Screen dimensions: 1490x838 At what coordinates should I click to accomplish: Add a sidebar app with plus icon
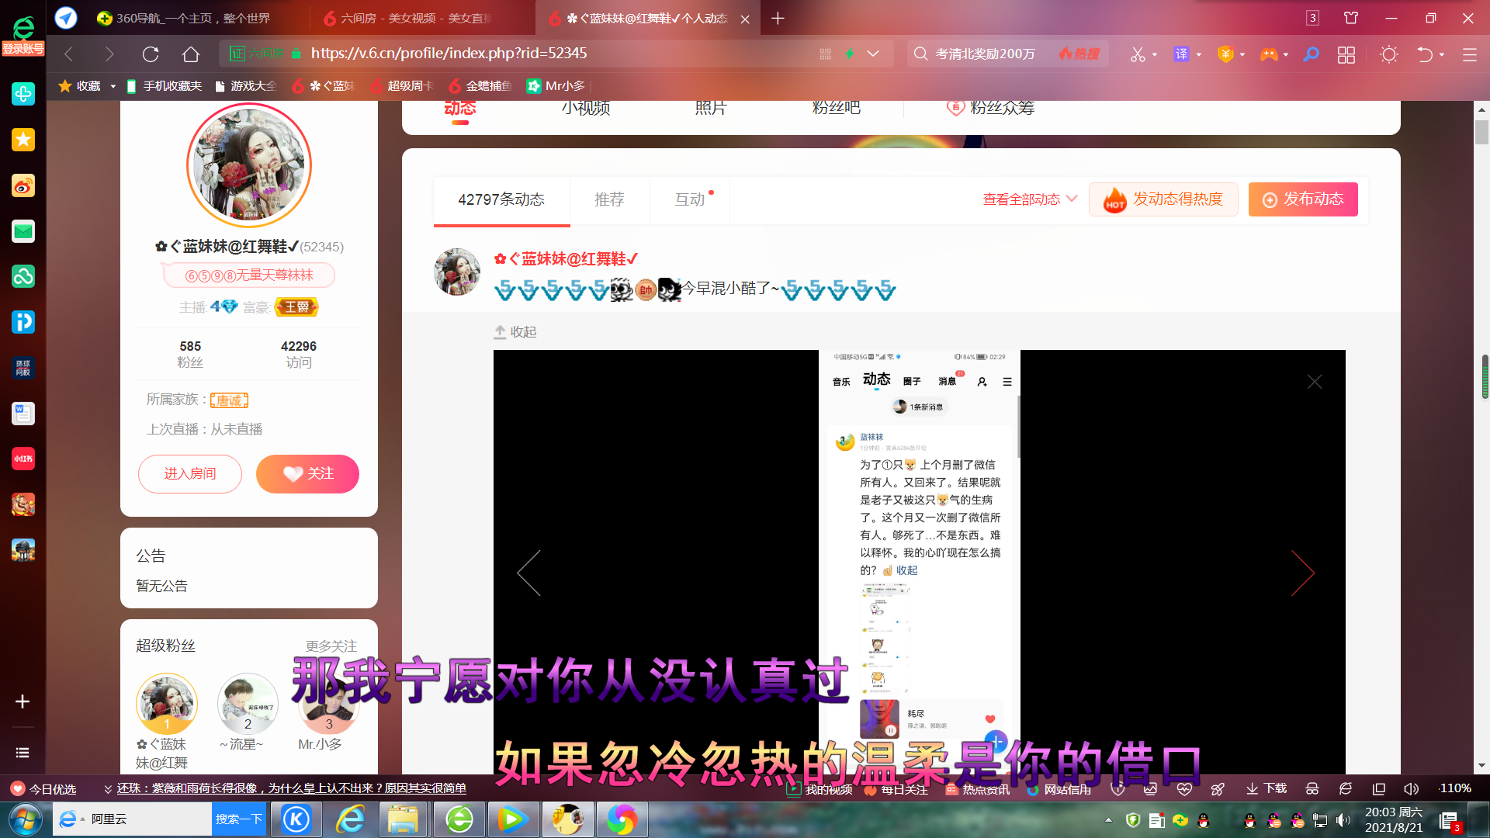pos(23,701)
